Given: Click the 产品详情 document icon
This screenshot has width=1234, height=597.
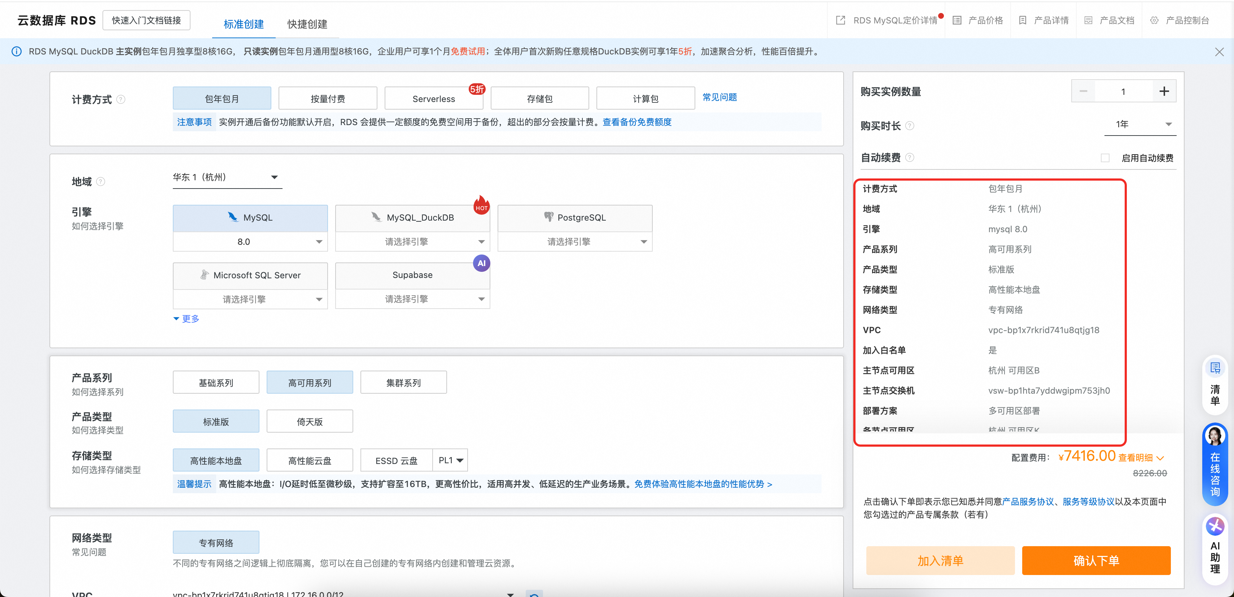Looking at the screenshot, I should (x=1022, y=20).
